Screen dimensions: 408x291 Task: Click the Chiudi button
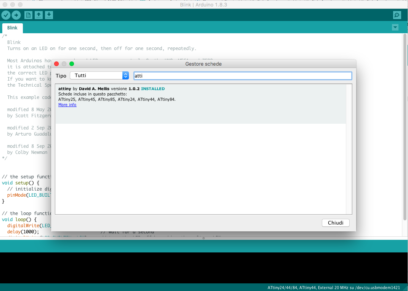pos(336,223)
